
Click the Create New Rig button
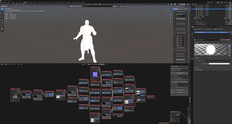click(x=181, y=19)
